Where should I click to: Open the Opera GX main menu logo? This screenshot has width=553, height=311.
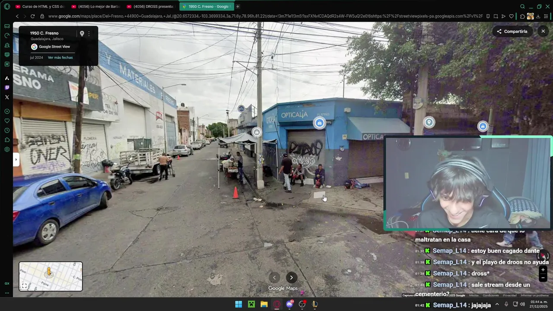(x=7, y=6)
